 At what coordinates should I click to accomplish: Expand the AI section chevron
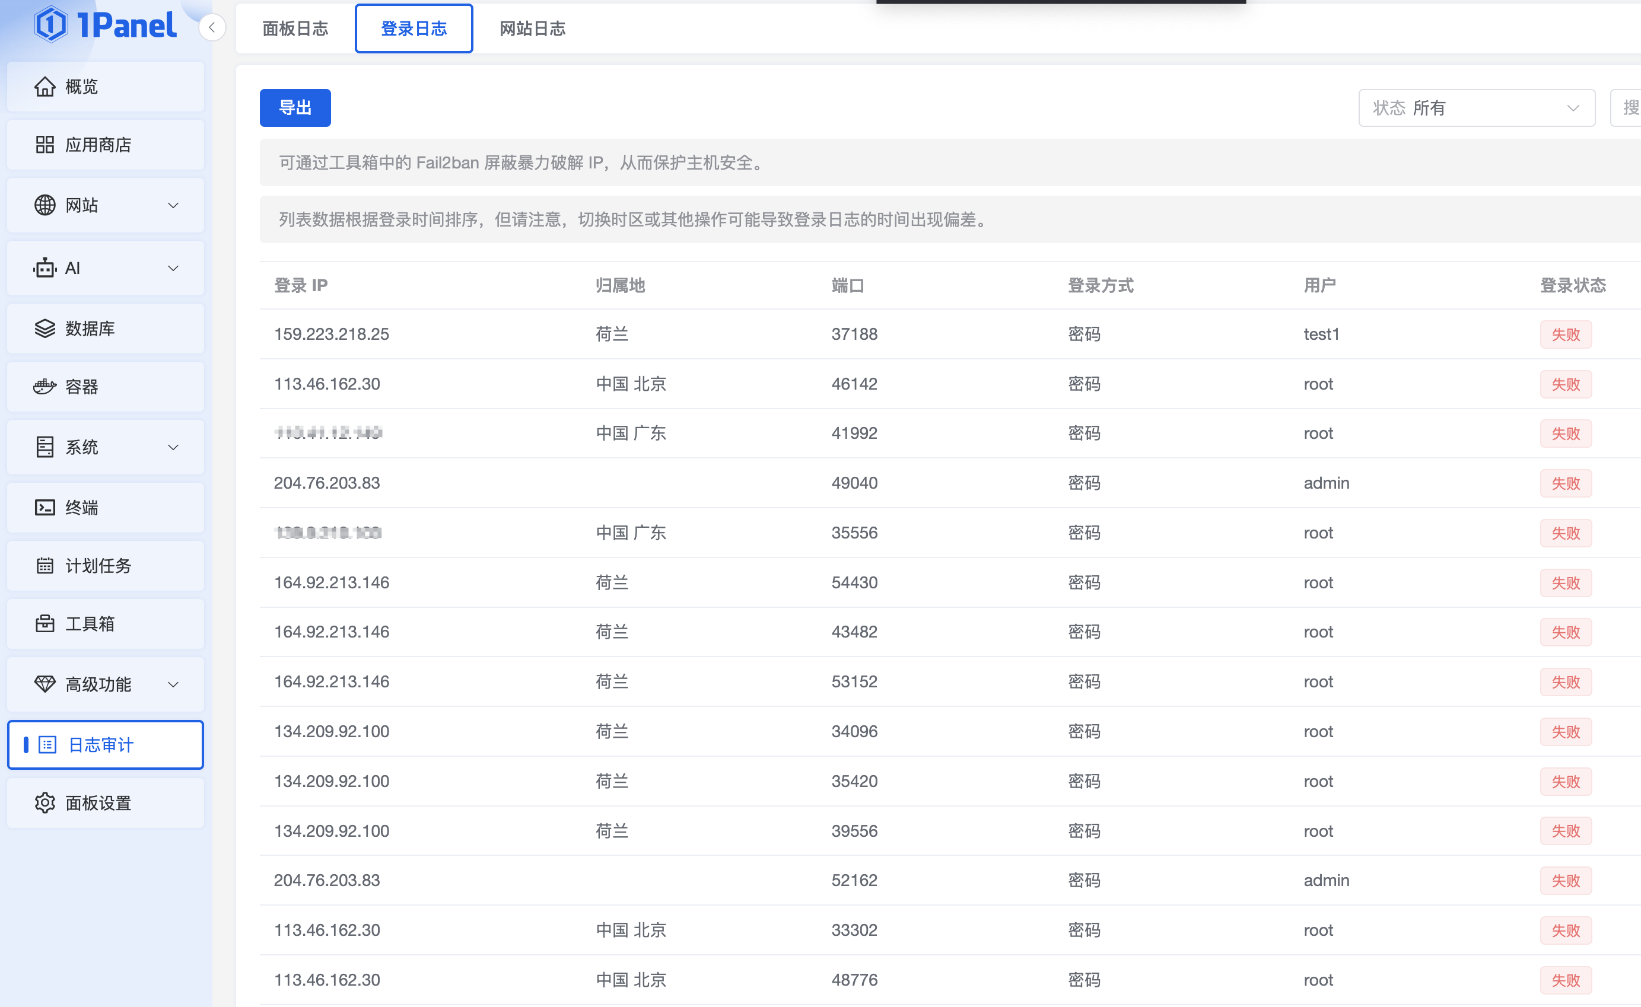point(173,267)
